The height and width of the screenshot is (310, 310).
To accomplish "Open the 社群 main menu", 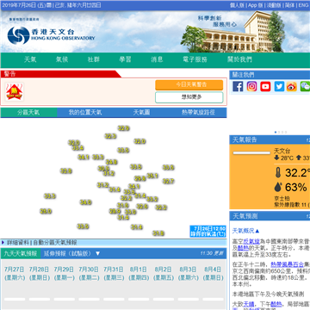I will [94, 59].
